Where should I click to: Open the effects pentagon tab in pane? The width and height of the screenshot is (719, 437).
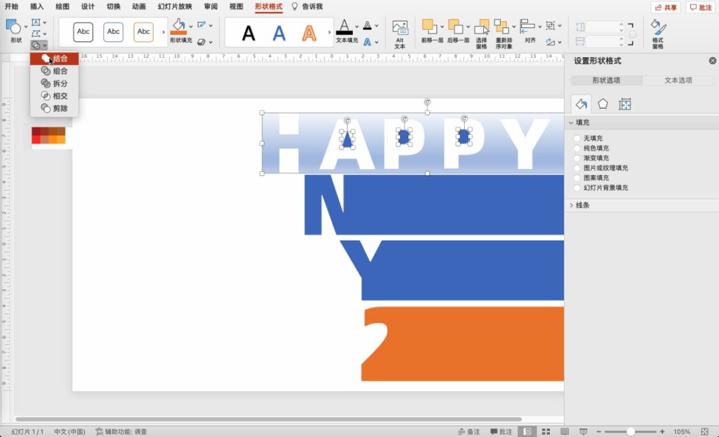click(x=602, y=104)
